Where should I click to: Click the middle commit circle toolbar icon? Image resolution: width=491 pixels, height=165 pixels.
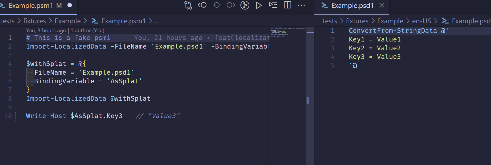[217, 5]
